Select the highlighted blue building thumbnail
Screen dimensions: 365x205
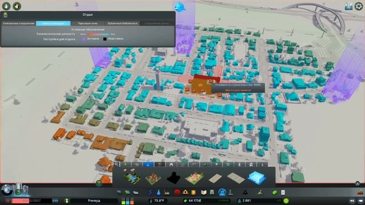[x=256, y=178]
